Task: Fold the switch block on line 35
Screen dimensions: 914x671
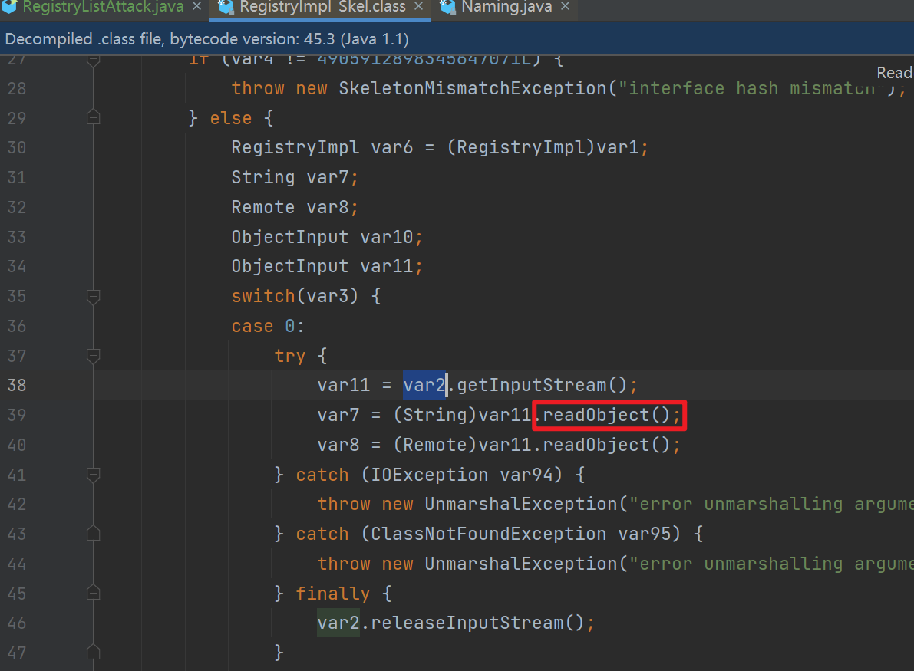Action: tap(94, 296)
